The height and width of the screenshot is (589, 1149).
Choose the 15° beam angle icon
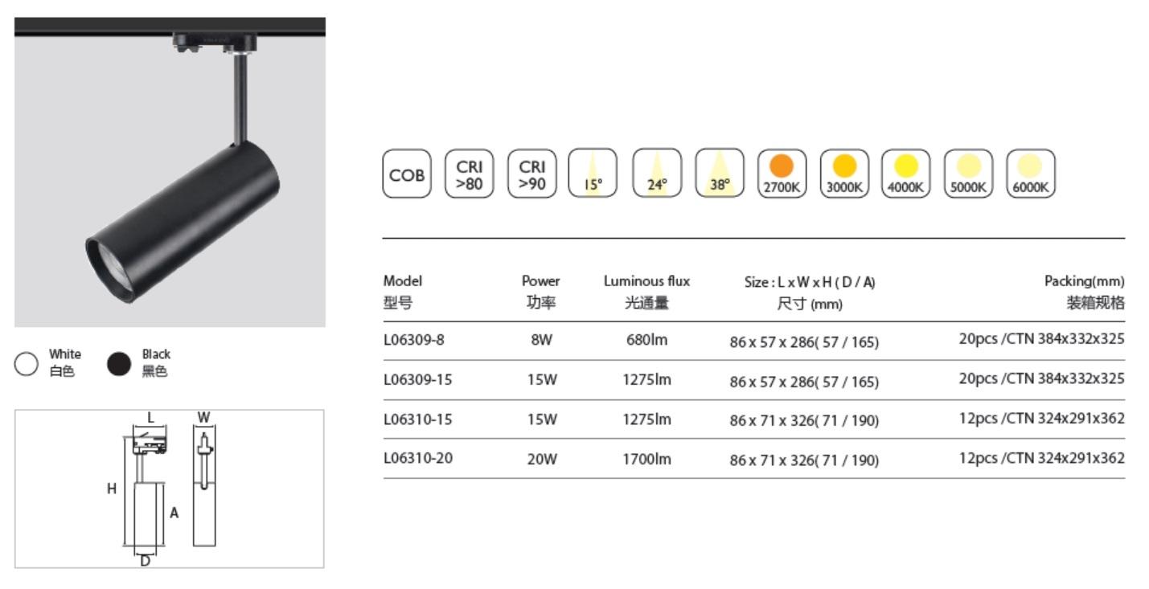593,174
